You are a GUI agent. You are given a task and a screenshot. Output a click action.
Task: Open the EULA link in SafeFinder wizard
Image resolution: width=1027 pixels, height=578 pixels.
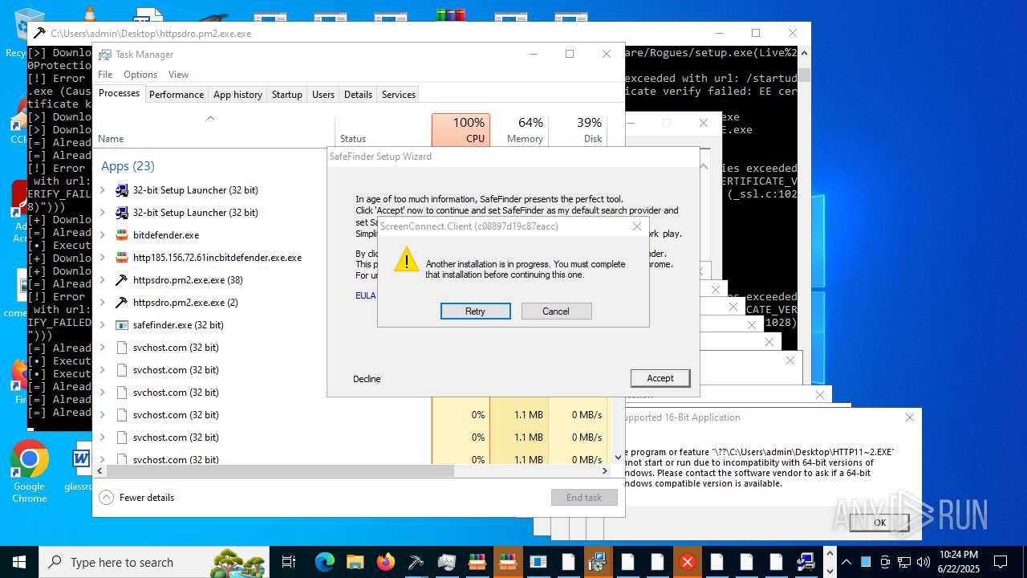click(366, 295)
